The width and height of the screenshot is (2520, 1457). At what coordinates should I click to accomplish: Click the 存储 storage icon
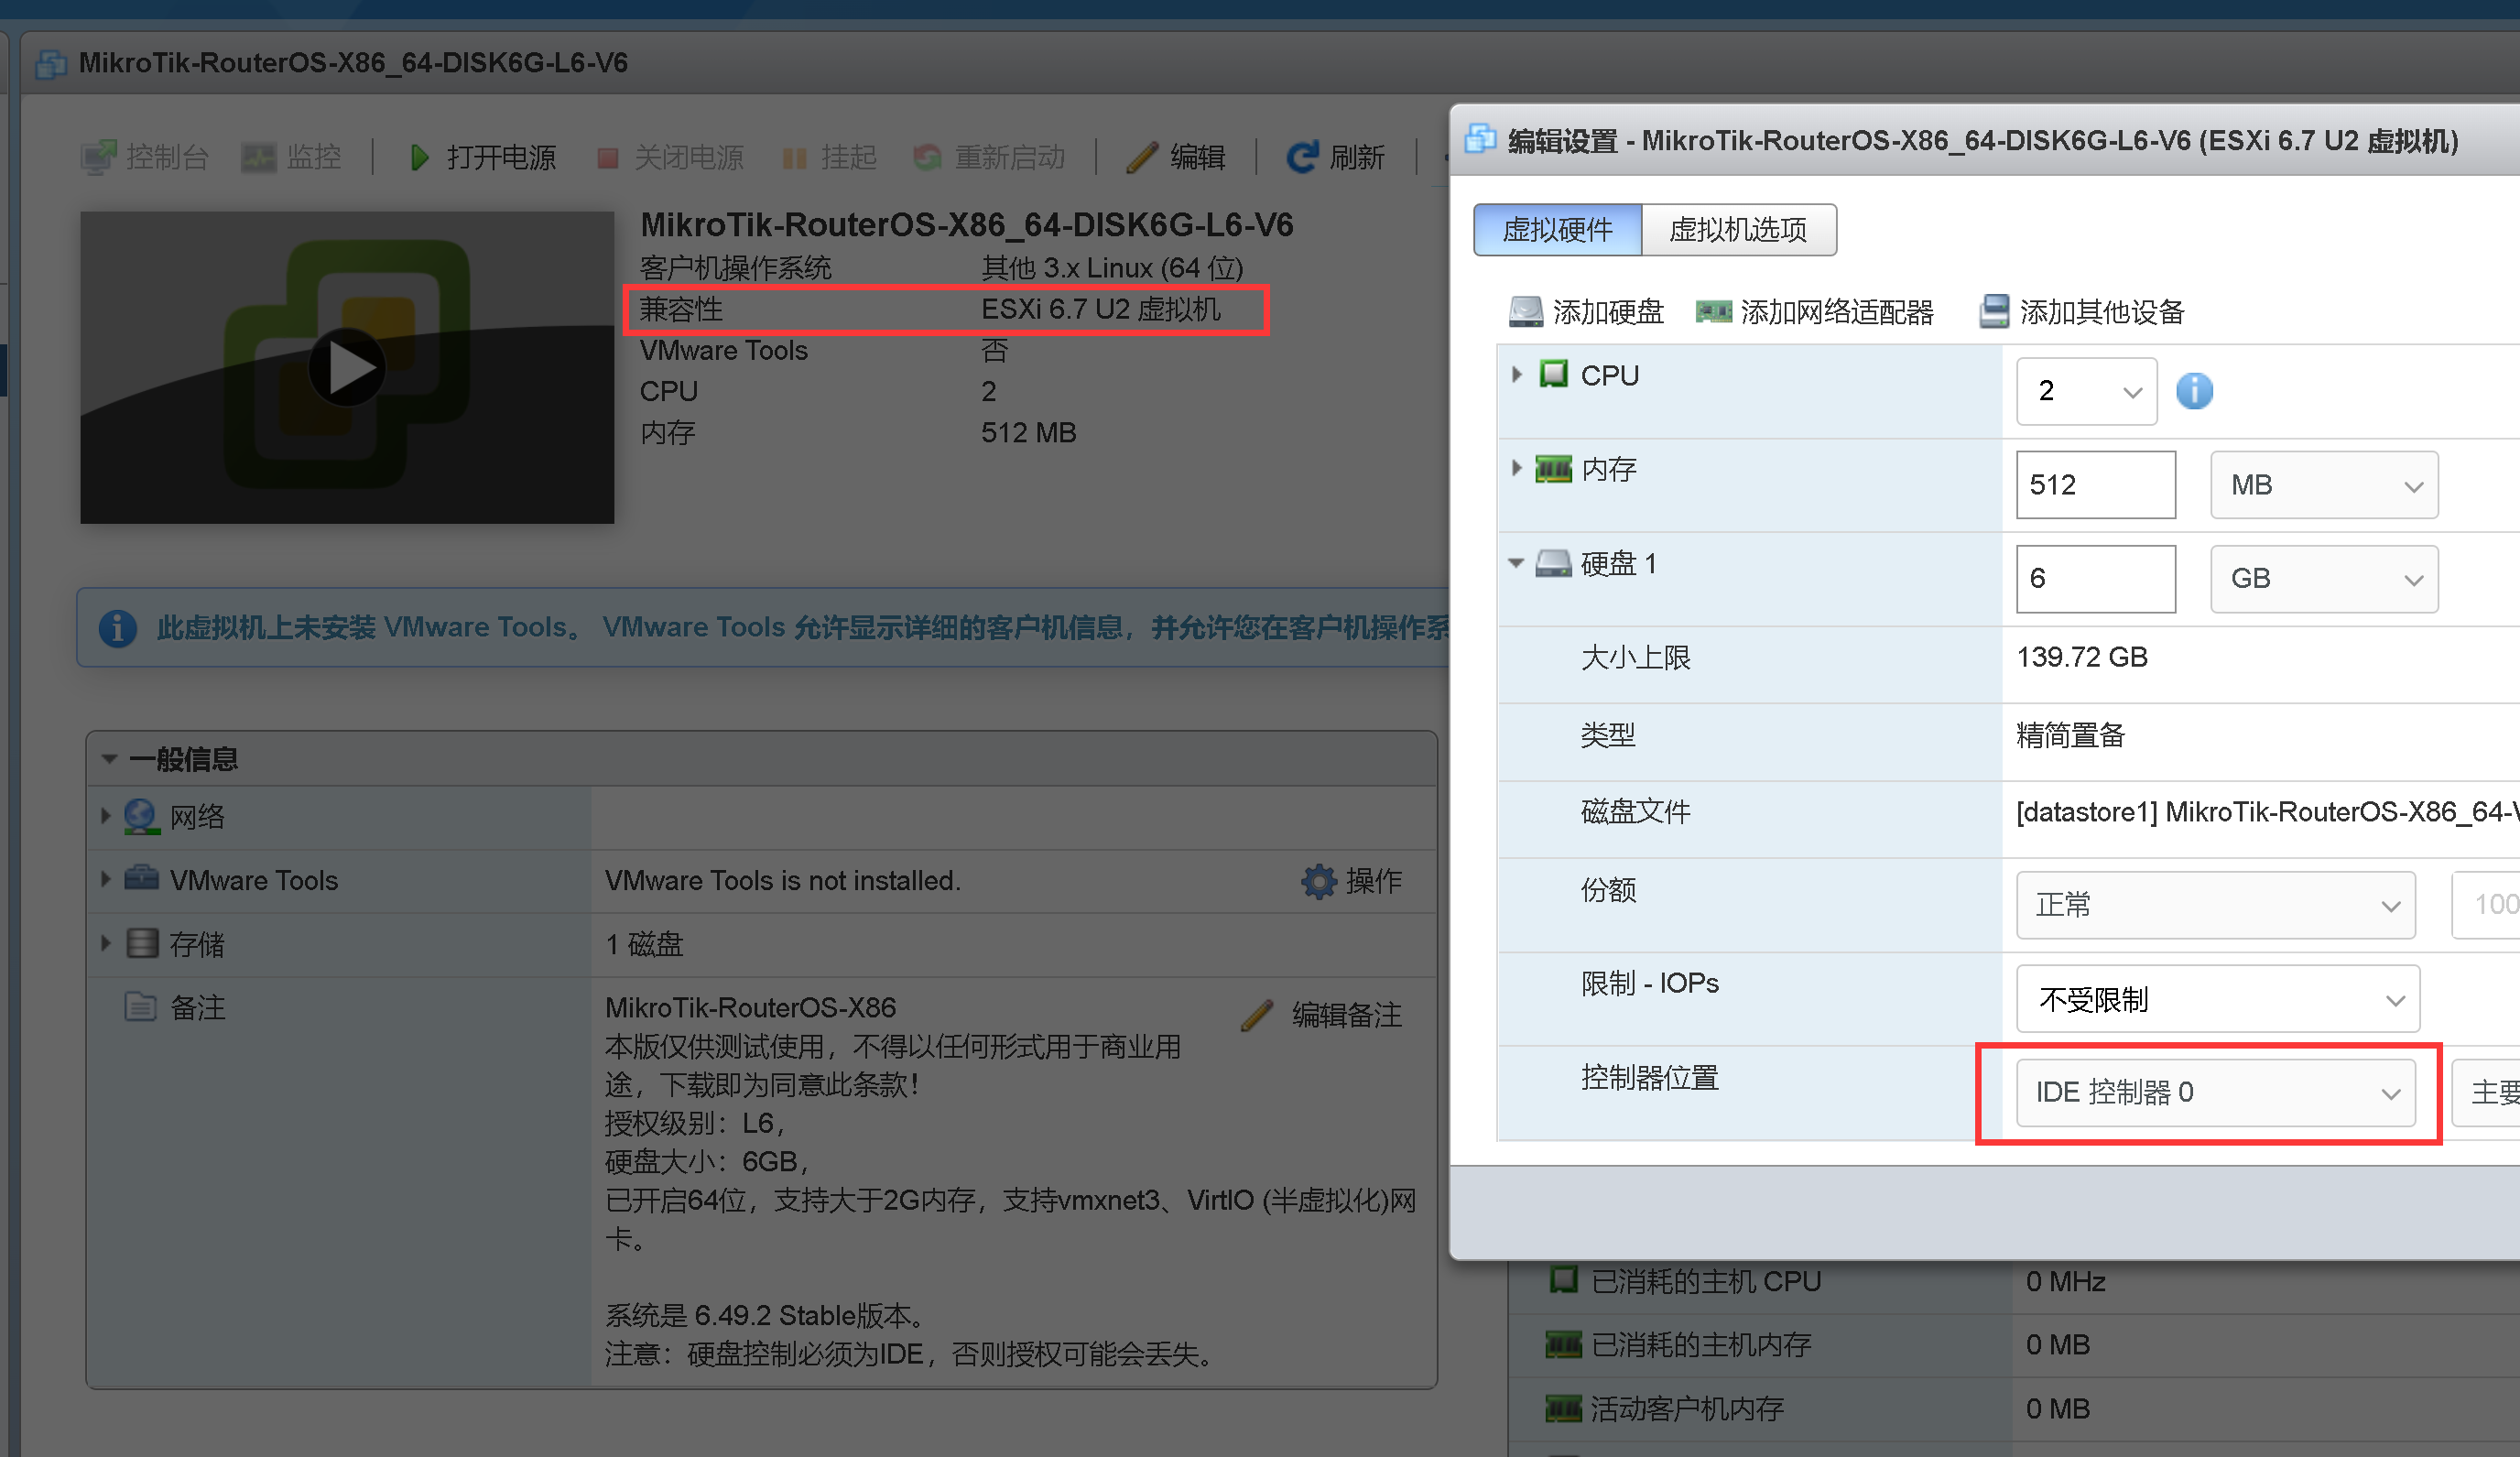point(142,943)
